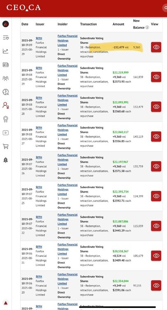View the $22,219,999 transaction via eye button

(156, 77)
